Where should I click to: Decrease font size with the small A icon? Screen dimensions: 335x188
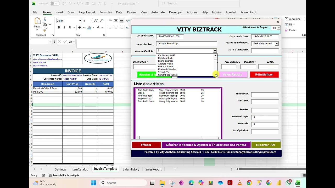tap(101, 20)
